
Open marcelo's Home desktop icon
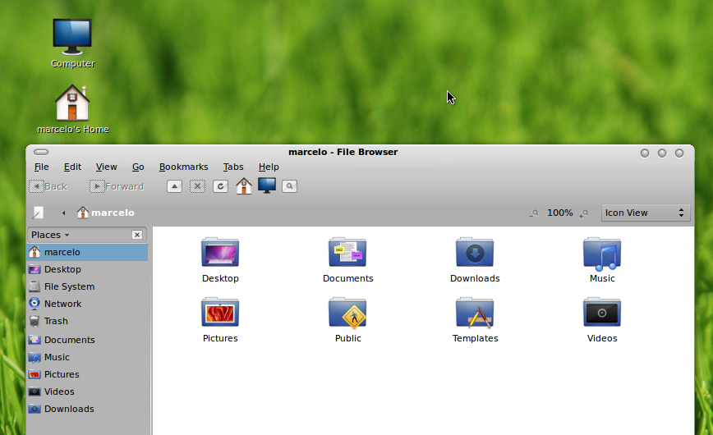click(72, 103)
